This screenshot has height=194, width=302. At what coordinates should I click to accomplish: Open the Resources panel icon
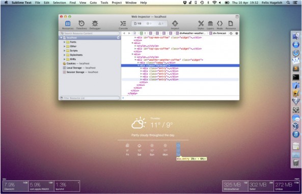(x=68, y=24)
